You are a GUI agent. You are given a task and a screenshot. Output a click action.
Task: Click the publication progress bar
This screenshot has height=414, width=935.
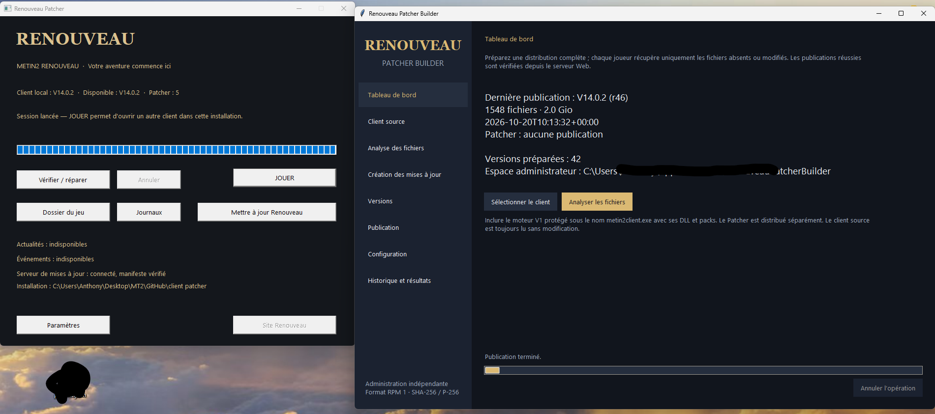pos(703,370)
